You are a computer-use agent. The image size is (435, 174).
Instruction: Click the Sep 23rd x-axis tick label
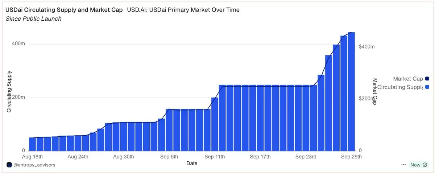click(306, 157)
